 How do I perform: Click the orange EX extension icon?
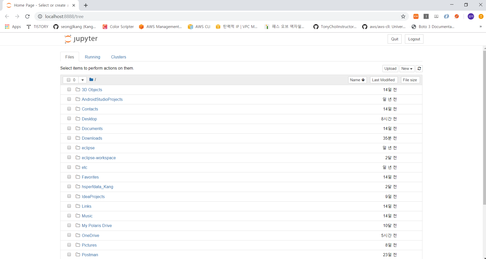coord(416,17)
